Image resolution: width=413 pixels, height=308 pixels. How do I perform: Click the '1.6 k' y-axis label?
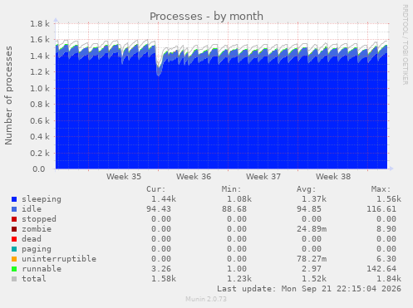coord(40,40)
